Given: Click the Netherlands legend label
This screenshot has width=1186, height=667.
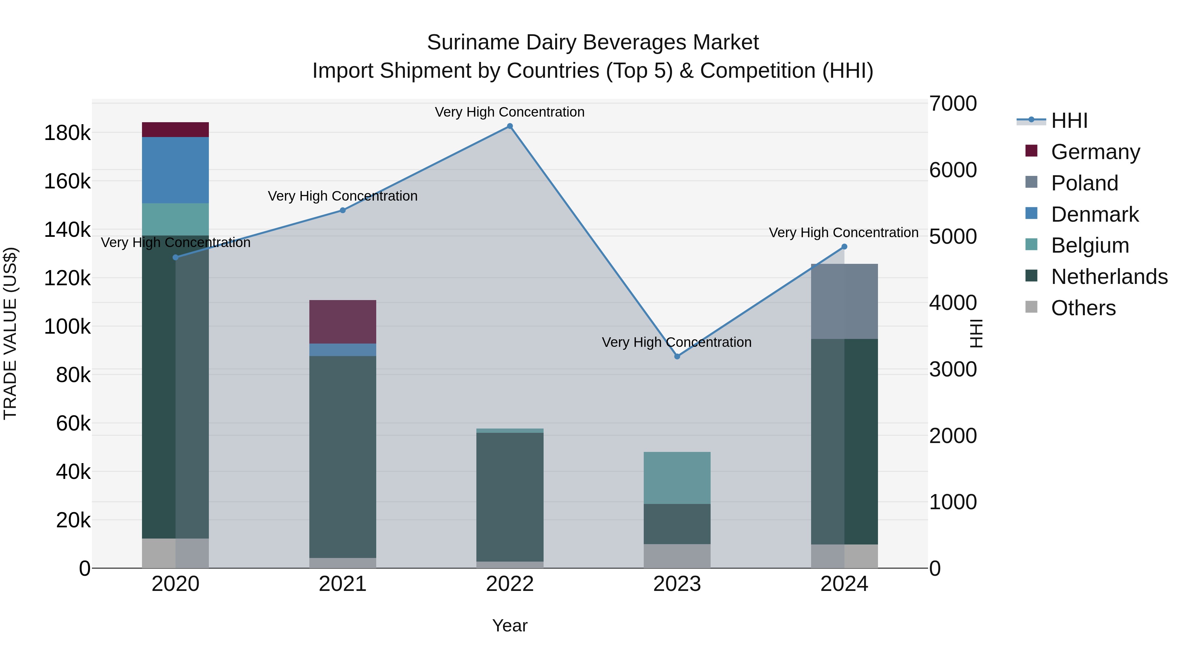Looking at the screenshot, I should [x=1110, y=277].
